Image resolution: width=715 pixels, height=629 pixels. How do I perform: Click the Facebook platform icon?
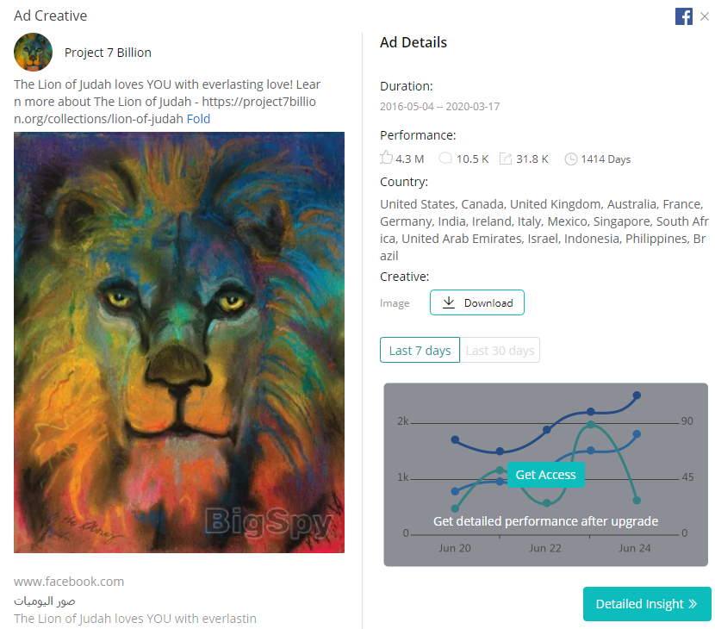[x=683, y=16]
